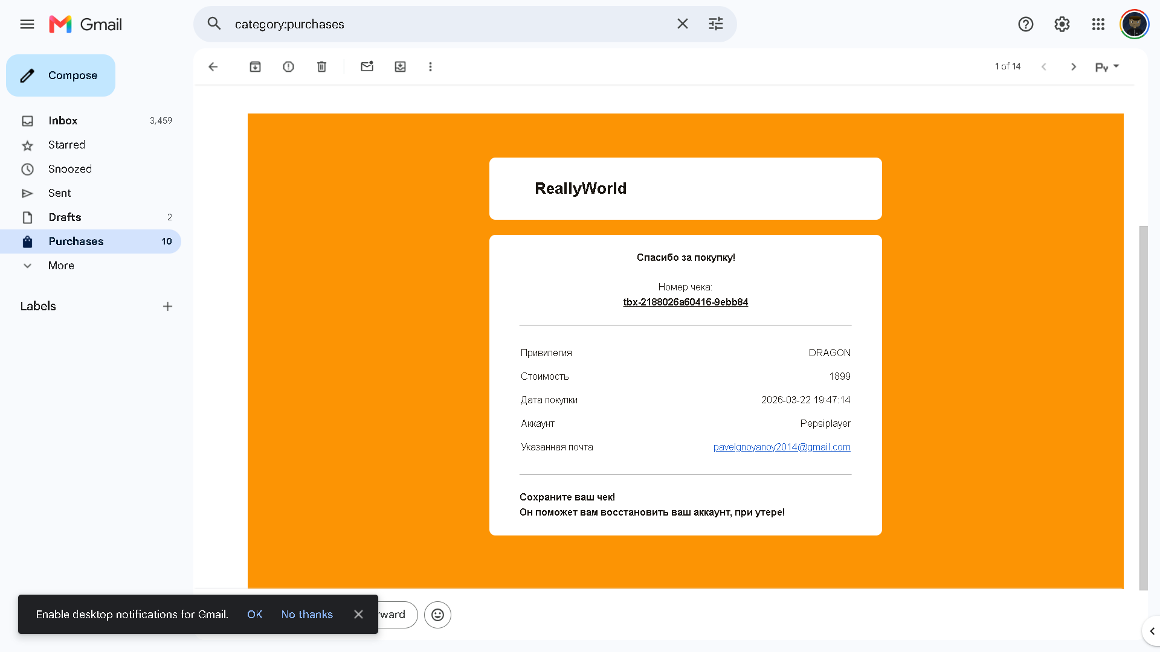Click the 1899 cost value

click(x=840, y=377)
